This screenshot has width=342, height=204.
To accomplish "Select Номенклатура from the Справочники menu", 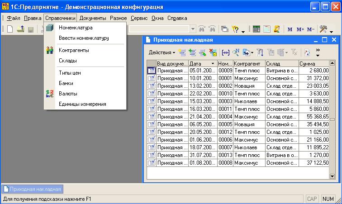I will click(85, 28).
